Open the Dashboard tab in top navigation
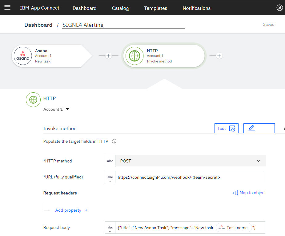The height and width of the screenshot is (236, 285). pos(85,8)
